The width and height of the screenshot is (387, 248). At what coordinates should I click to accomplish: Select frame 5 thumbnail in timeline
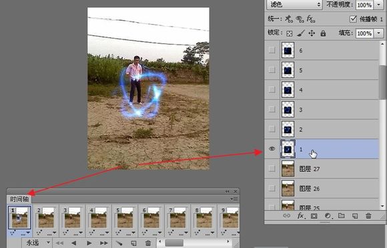coord(125,217)
